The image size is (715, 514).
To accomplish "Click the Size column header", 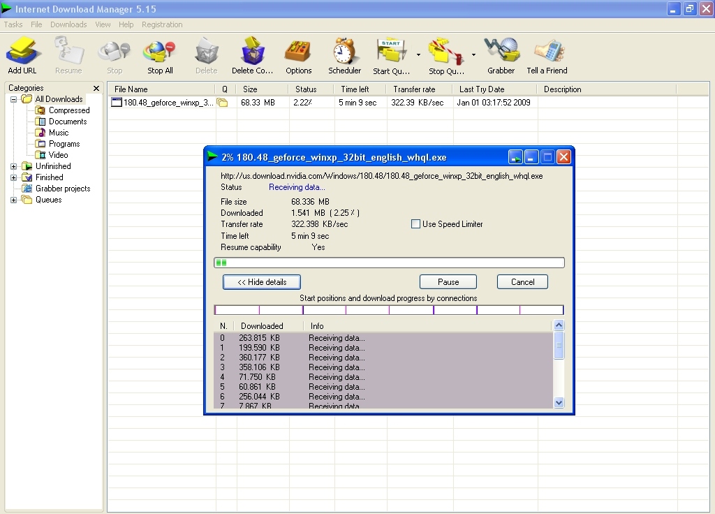I will click(263, 89).
